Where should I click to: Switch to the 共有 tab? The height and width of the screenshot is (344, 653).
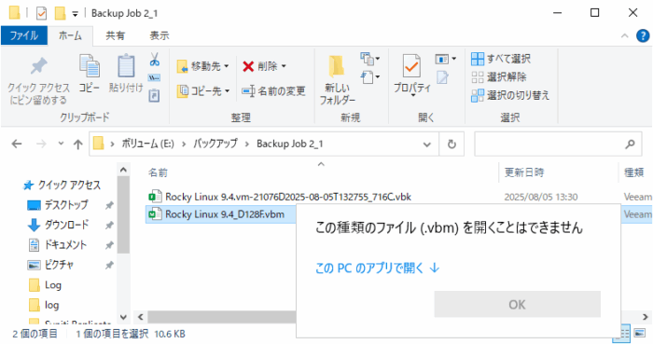pos(115,35)
